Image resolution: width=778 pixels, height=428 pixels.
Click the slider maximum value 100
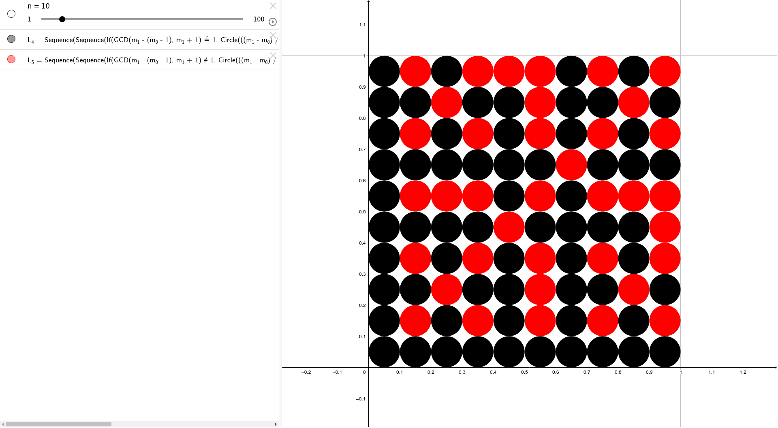[x=259, y=19]
